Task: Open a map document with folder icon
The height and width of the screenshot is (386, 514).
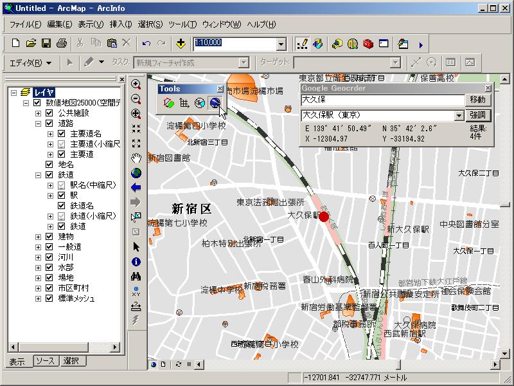Action: pyautogui.click(x=31, y=43)
